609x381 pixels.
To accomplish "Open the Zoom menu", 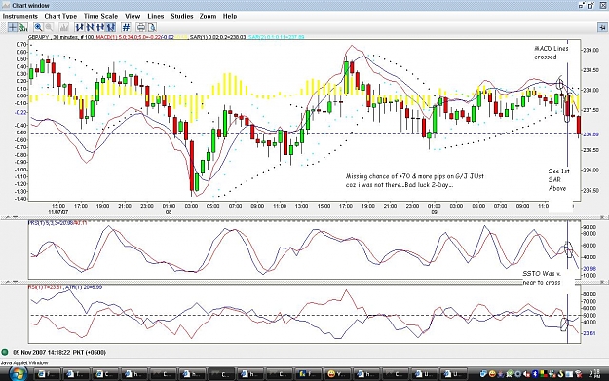I will (208, 16).
